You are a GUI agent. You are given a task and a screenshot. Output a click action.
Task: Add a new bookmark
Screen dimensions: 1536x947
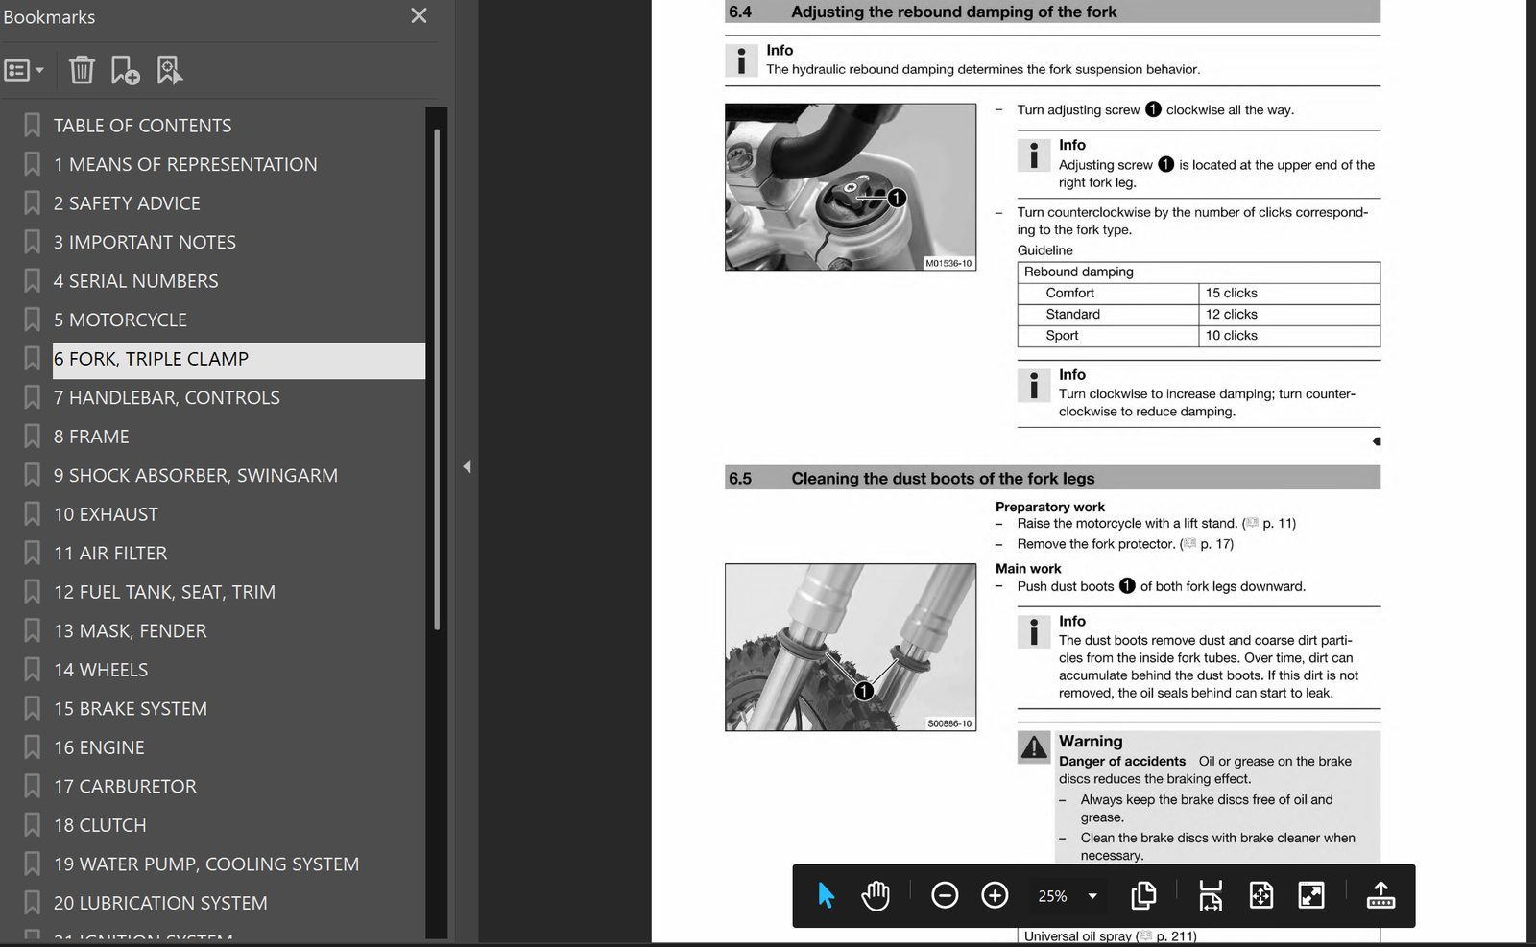125,70
